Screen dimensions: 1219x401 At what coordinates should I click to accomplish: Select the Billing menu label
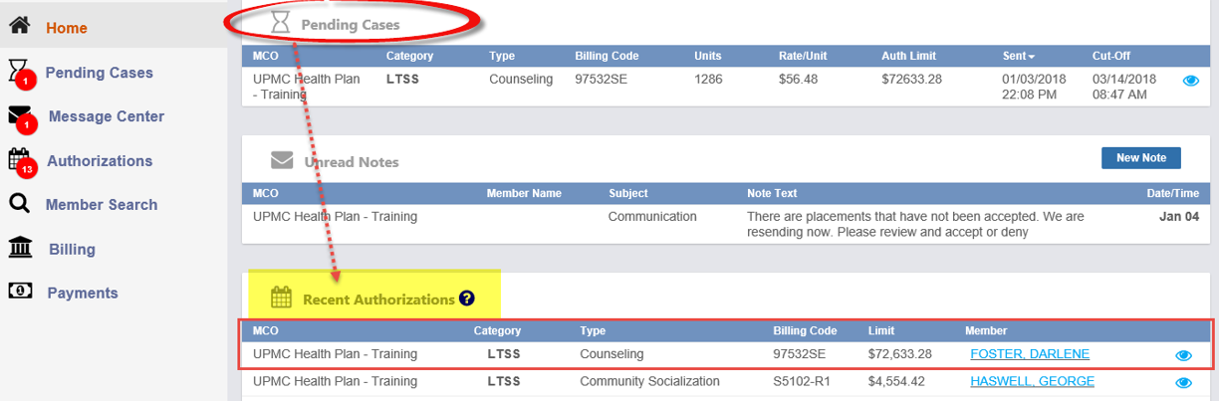tap(72, 249)
